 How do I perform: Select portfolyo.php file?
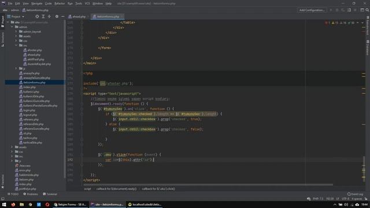[25, 189]
